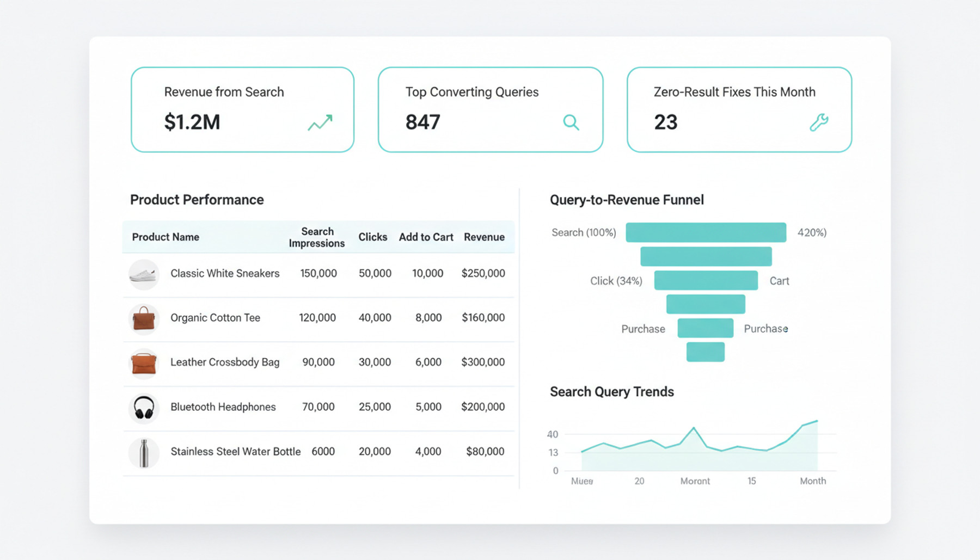Image resolution: width=980 pixels, height=560 pixels.
Task: Select the Revenue from Search card title
Action: 224,92
